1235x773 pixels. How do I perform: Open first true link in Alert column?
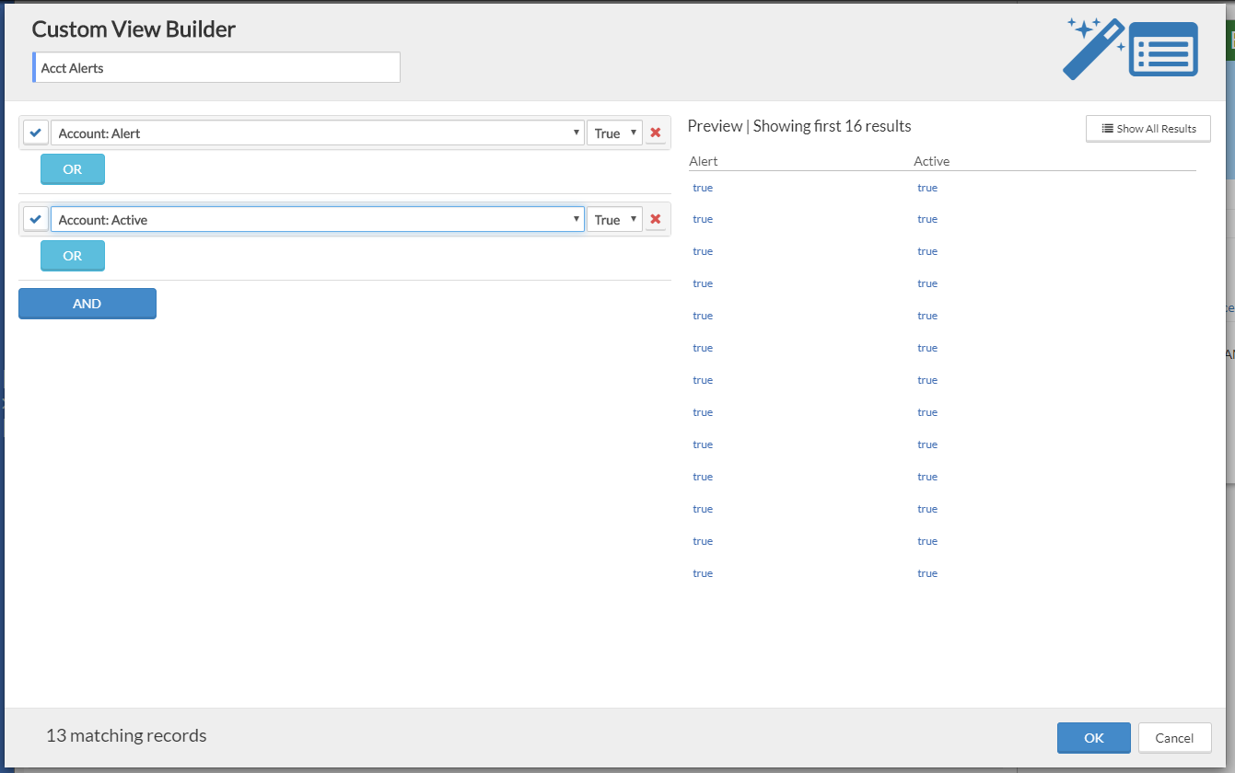point(703,188)
